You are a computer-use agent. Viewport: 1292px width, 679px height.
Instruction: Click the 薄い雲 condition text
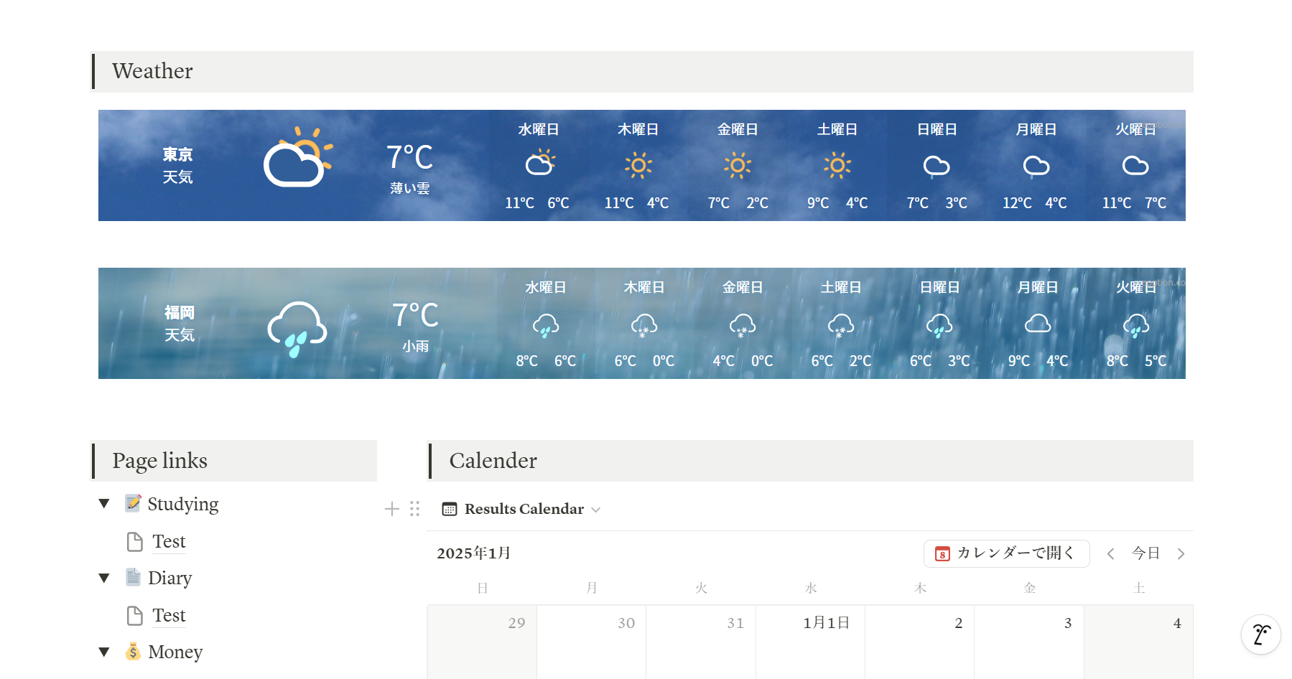click(x=410, y=188)
